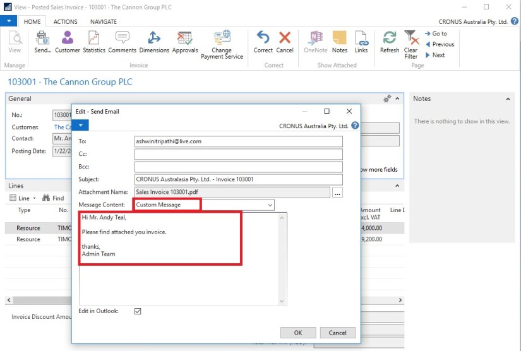
Task: Switch to the NAVIGATE tab
Action: tap(103, 21)
